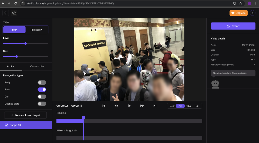
Task: Click the install app icon in address bar
Action: click(235, 3)
